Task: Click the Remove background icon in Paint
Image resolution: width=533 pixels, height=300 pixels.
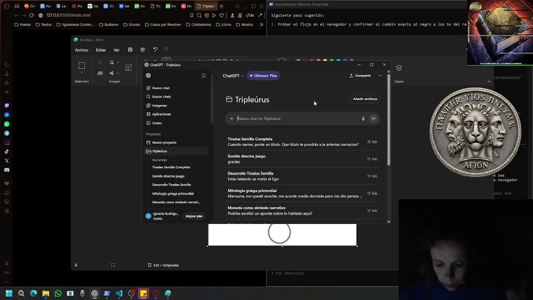Action: point(100,73)
